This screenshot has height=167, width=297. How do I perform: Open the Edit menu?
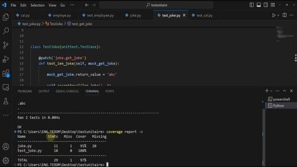tap(23, 5)
